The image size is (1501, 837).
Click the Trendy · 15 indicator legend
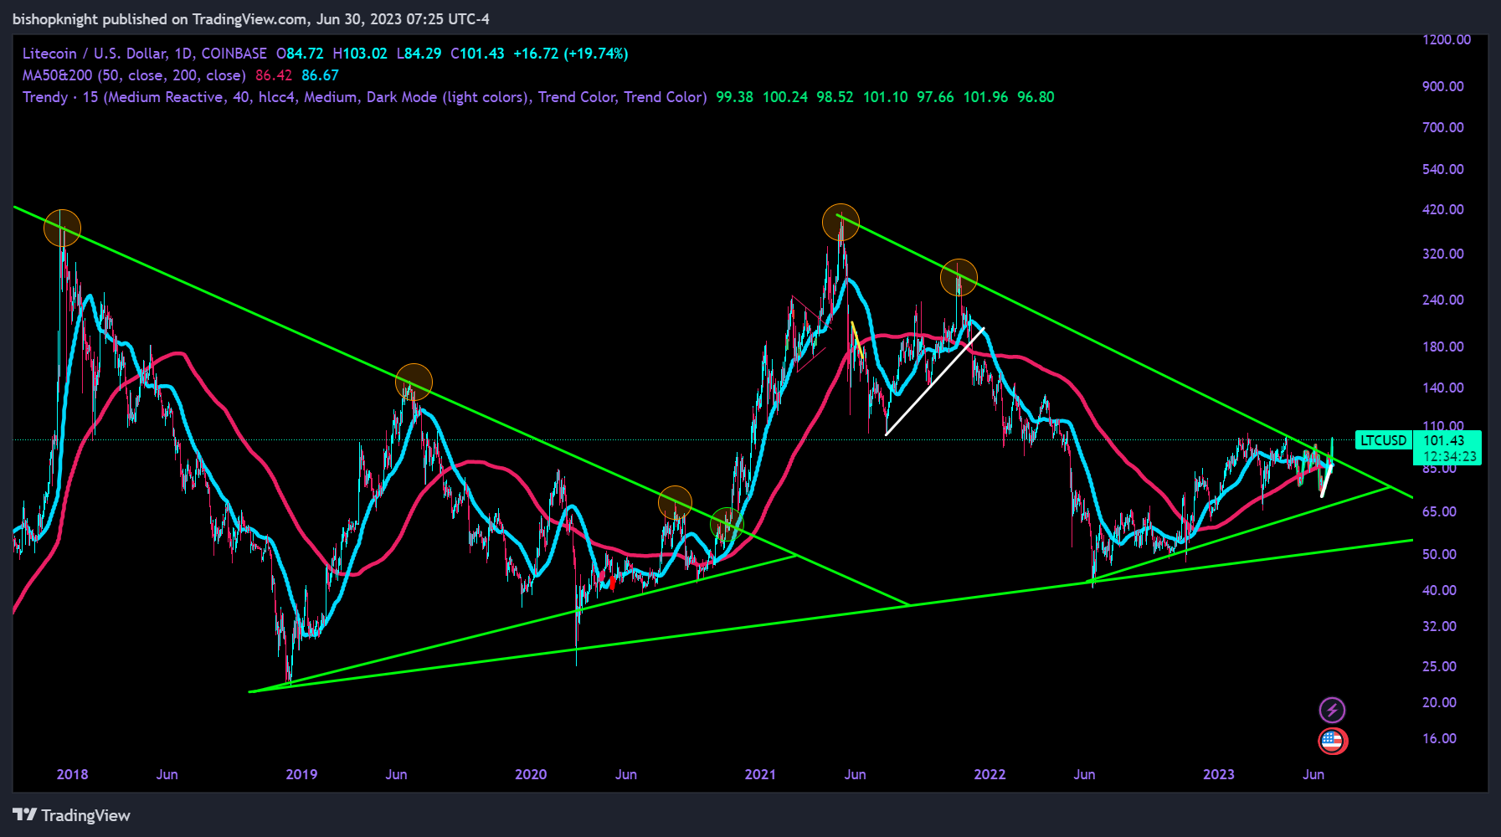tap(365, 97)
